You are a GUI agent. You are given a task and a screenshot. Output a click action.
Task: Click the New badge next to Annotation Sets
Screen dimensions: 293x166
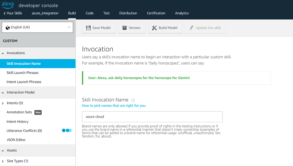(x=38, y=112)
